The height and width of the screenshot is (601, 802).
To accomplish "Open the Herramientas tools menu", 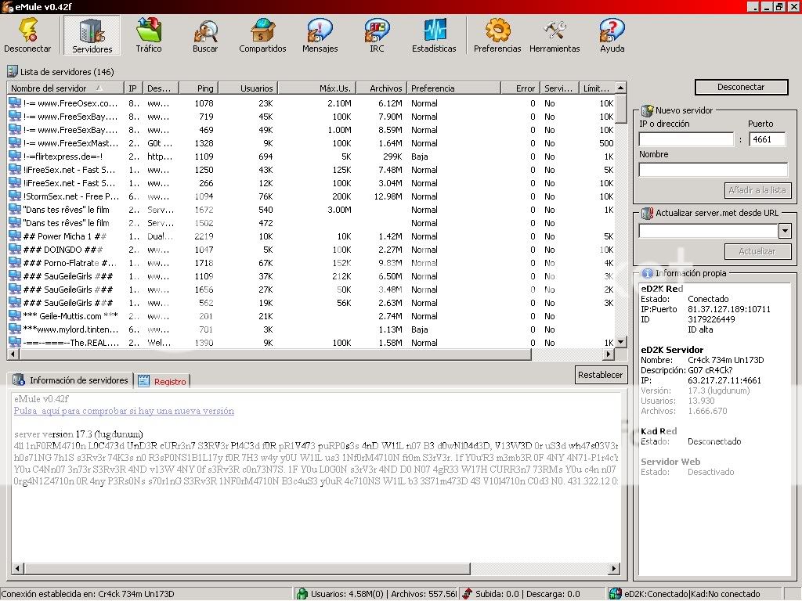I will pyautogui.click(x=555, y=36).
